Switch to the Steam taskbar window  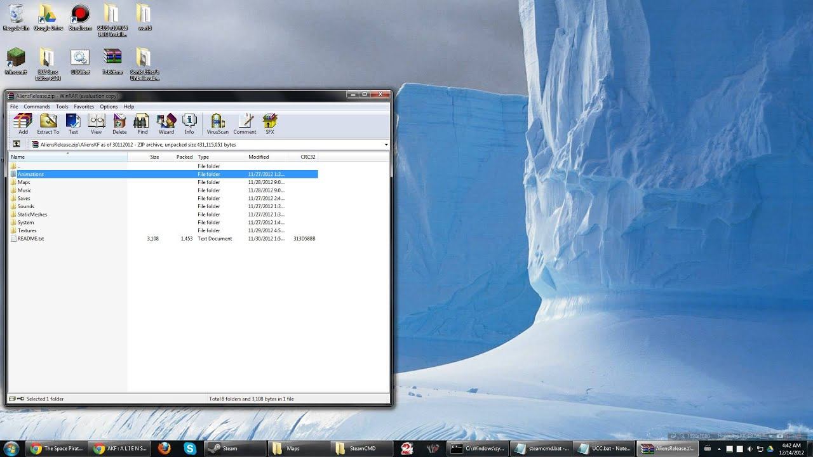point(234,448)
